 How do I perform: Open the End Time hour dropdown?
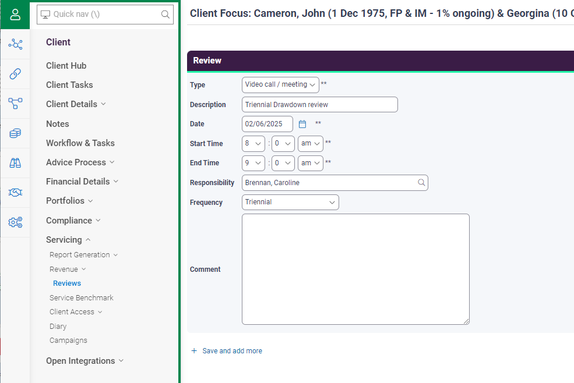pyautogui.click(x=253, y=163)
